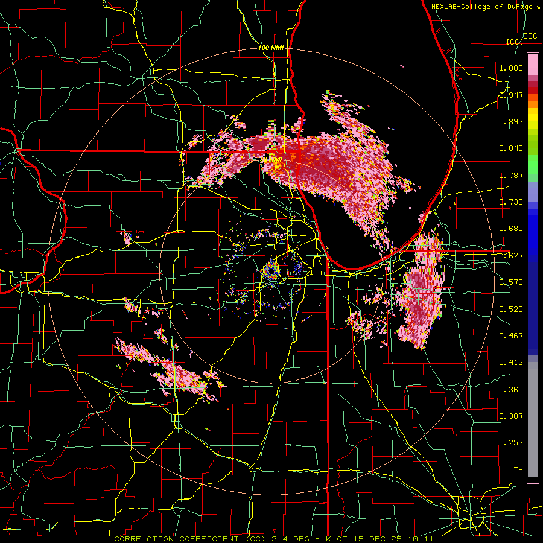This screenshot has height=543, width=543.
Task: Click the 0.680 scale value
Action: pos(511,229)
